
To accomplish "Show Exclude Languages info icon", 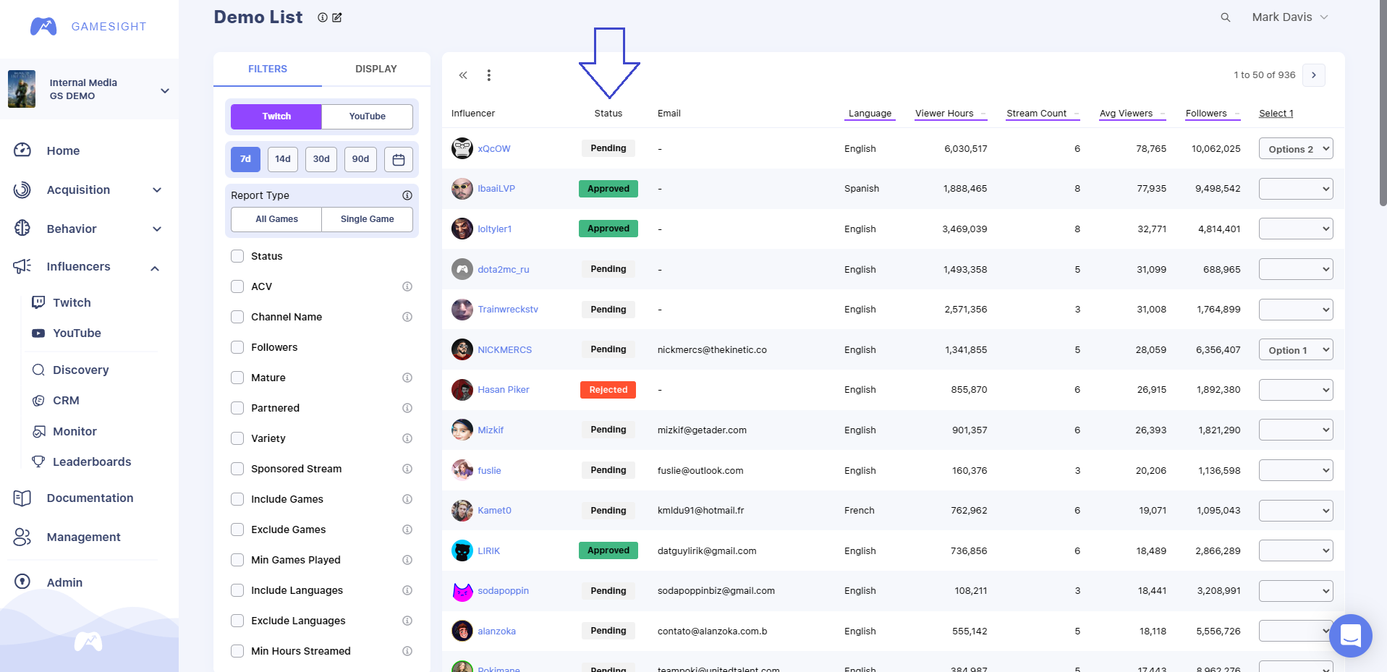I will tap(407, 621).
